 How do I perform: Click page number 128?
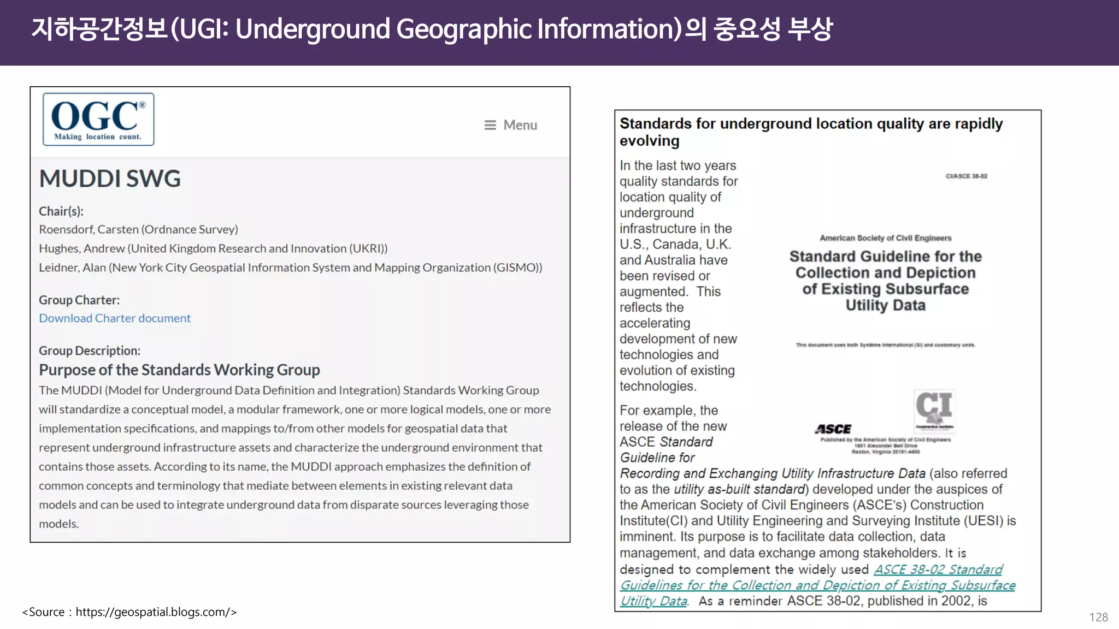click(x=1098, y=617)
